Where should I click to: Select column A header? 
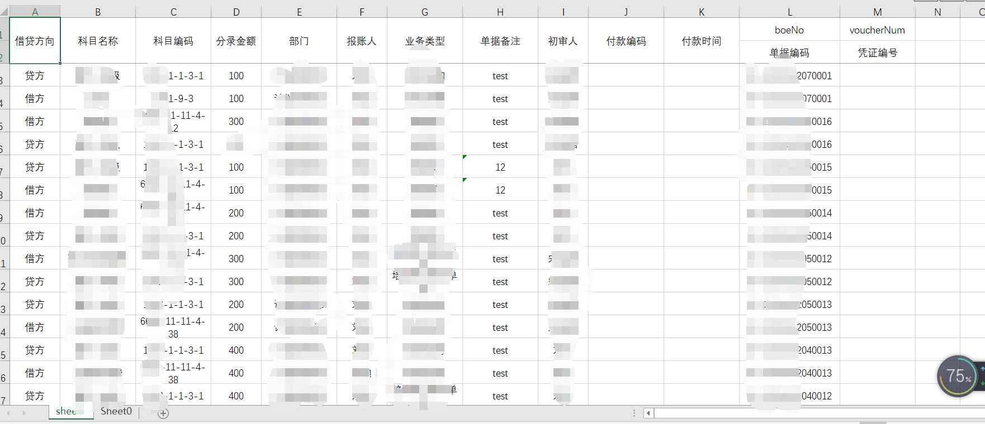click(x=35, y=12)
